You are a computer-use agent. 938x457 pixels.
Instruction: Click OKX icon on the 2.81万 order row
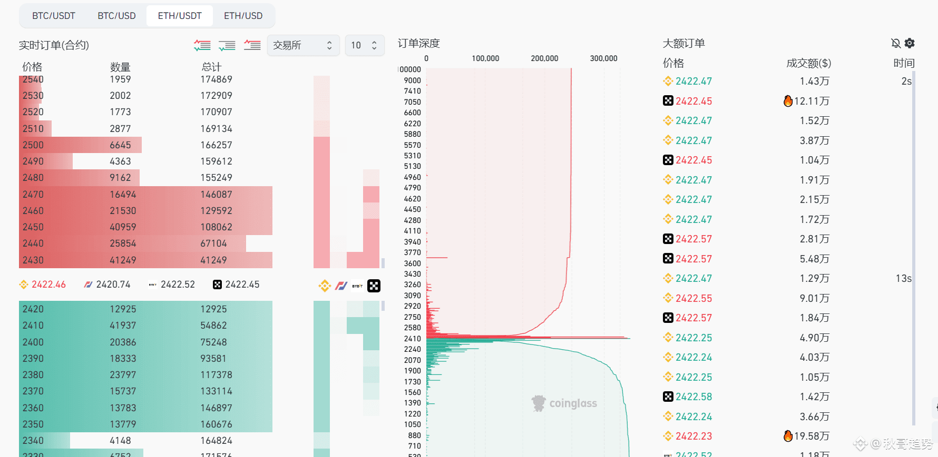668,239
